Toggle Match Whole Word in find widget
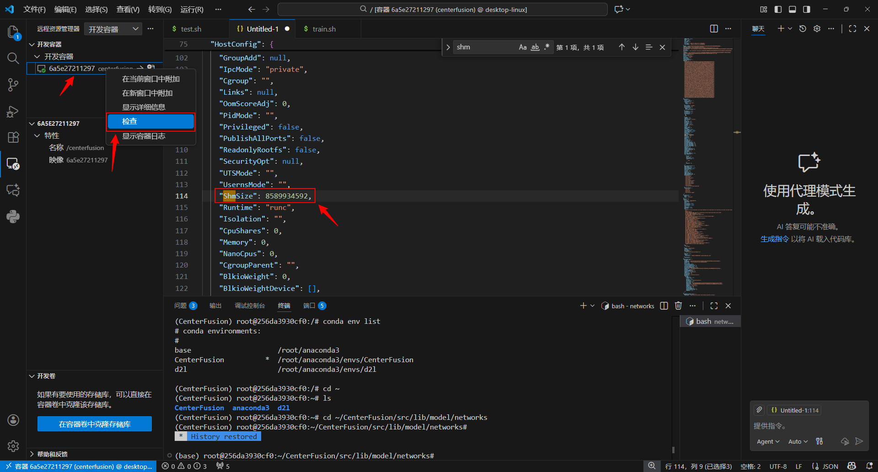The height and width of the screenshot is (472, 878). click(x=535, y=47)
